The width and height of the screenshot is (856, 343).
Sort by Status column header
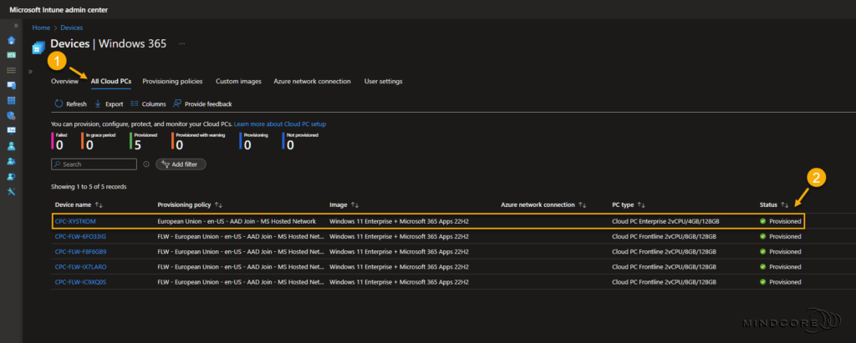[773, 204]
